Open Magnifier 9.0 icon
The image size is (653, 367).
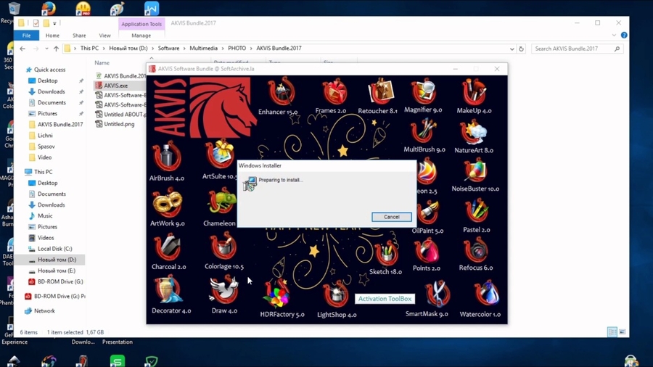(x=424, y=93)
